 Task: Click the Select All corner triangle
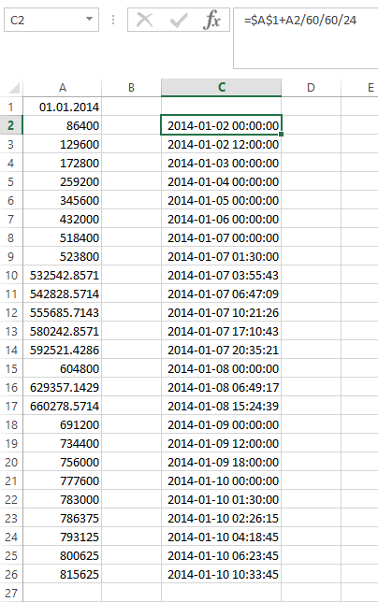[14, 88]
